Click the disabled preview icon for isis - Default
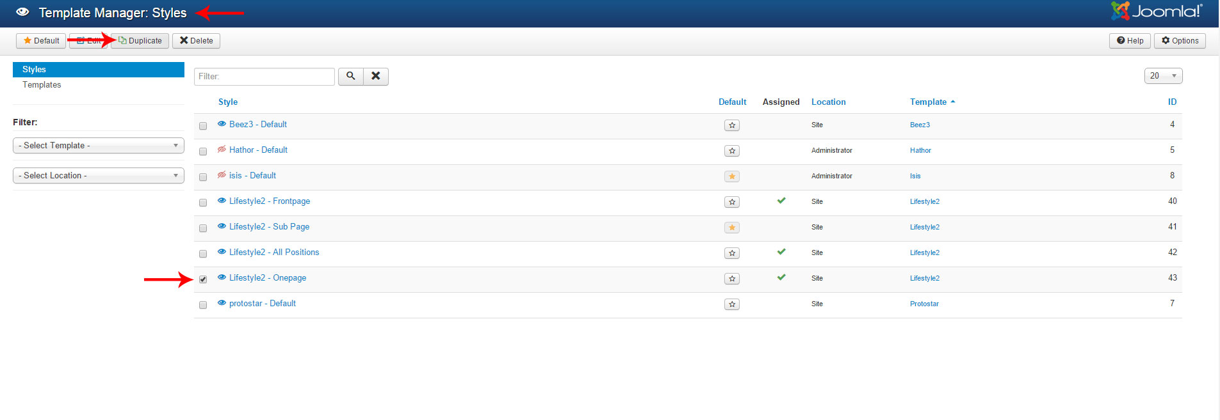 pyautogui.click(x=222, y=175)
